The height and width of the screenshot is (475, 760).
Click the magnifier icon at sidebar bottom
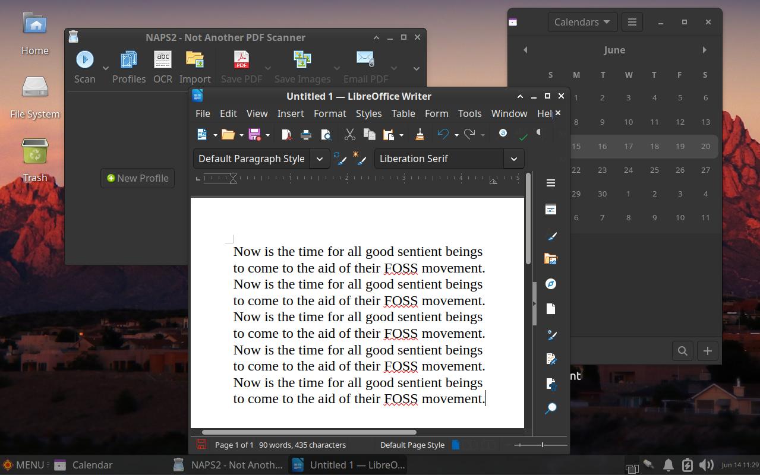[551, 408]
